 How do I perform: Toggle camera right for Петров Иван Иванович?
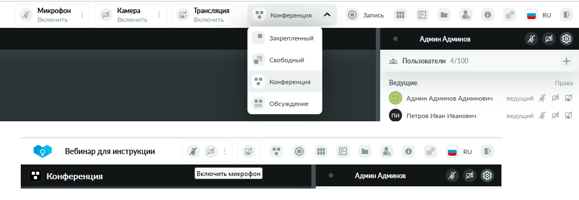click(x=555, y=116)
